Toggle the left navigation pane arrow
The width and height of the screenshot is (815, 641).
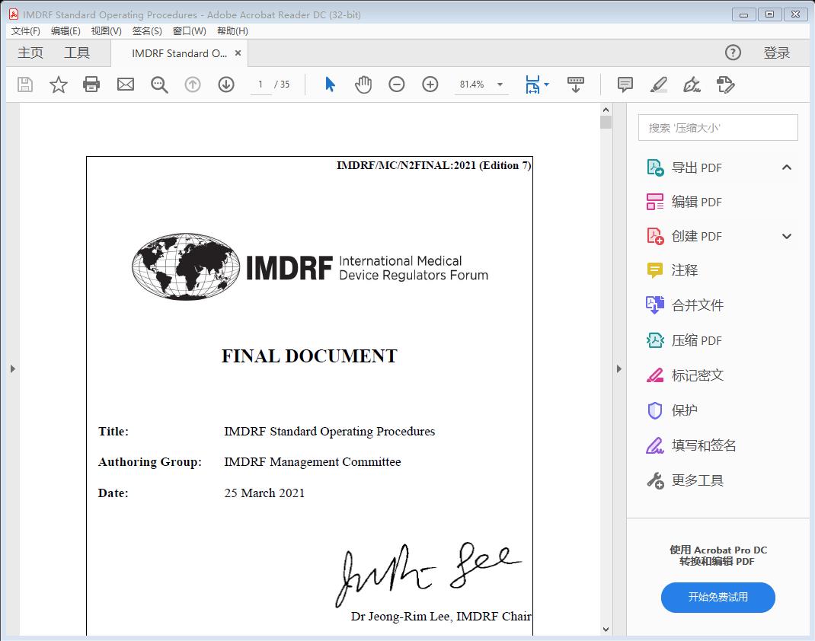(12, 368)
